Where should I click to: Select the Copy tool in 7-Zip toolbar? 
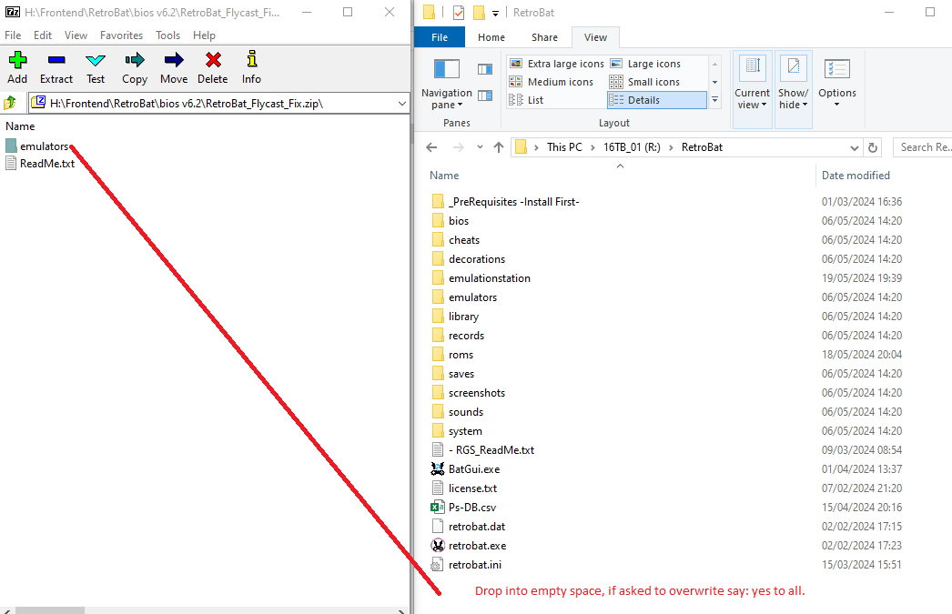(135, 67)
